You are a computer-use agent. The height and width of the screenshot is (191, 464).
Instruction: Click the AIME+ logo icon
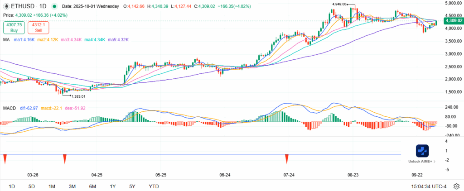point(422,151)
